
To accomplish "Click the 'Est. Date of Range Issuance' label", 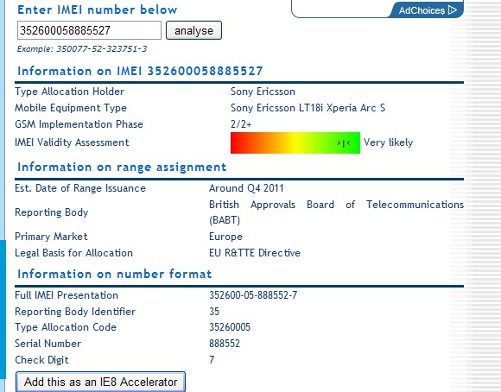I will [80, 188].
